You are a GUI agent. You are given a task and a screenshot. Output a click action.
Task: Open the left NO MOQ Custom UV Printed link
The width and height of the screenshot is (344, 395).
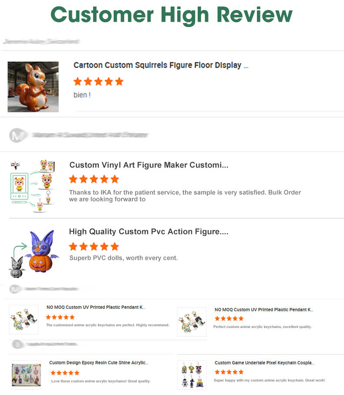pos(96,308)
